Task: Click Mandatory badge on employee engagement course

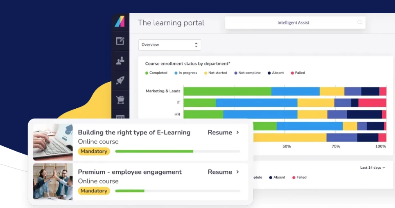Action: click(94, 191)
